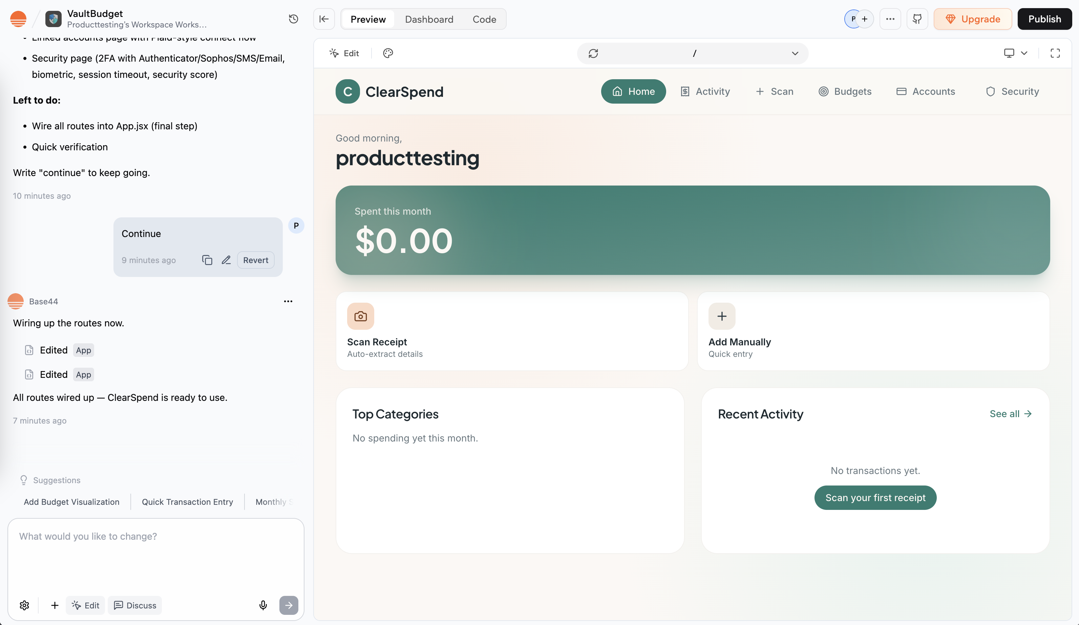1079x625 pixels.
Task: Go to Home in ClearSpend nav
Action: point(633,91)
